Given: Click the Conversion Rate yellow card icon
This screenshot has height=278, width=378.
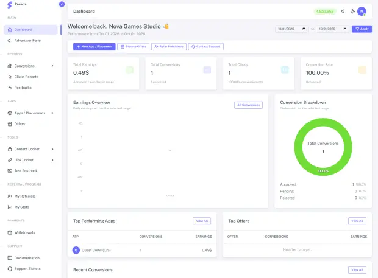Looking at the screenshot, I should 362,70.
